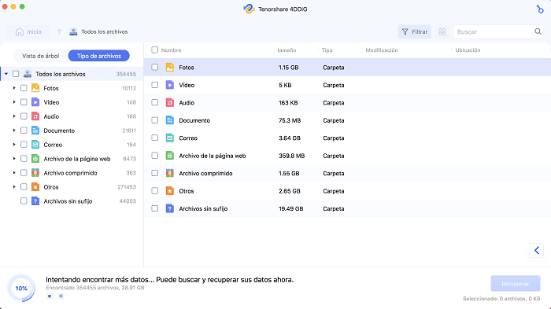The image size is (551, 309).
Task: Sort by the Ubicación column header
Action: [468, 50]
